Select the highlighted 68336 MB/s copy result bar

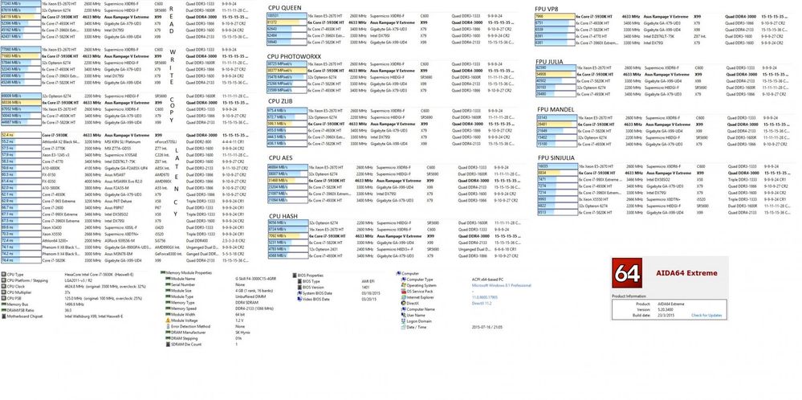point(20,102)
